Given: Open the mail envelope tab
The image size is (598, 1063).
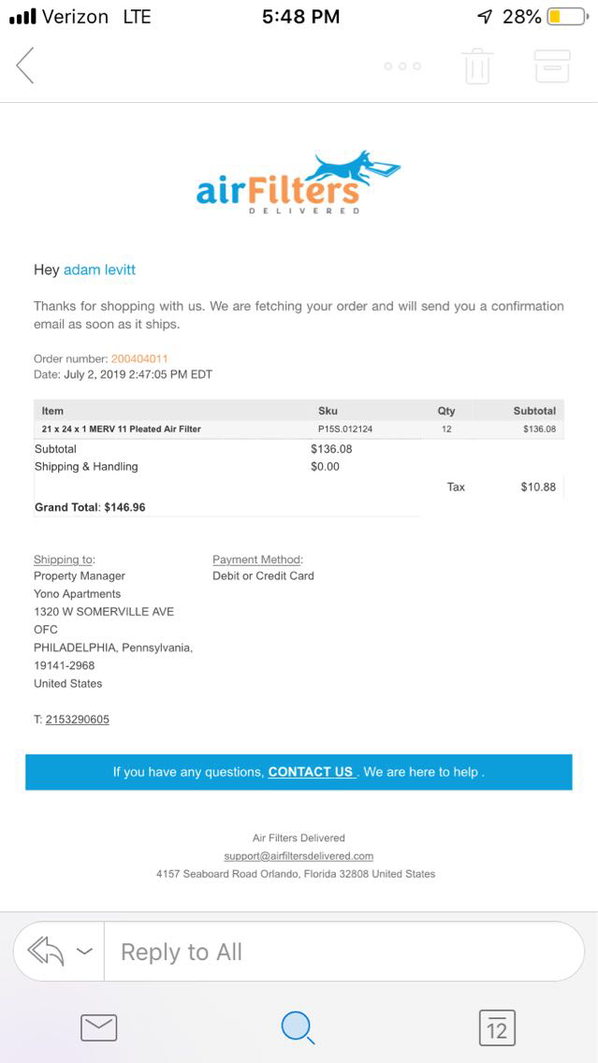Looking at the screenshot, I should 98,1027.
